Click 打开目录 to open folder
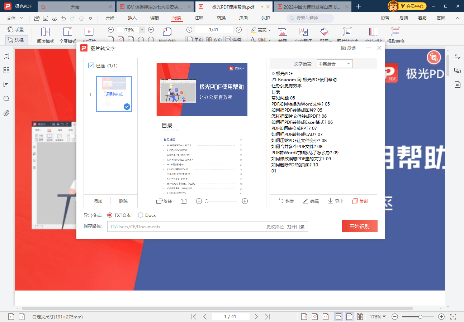The image size is (464, 322). click(296, 226)
